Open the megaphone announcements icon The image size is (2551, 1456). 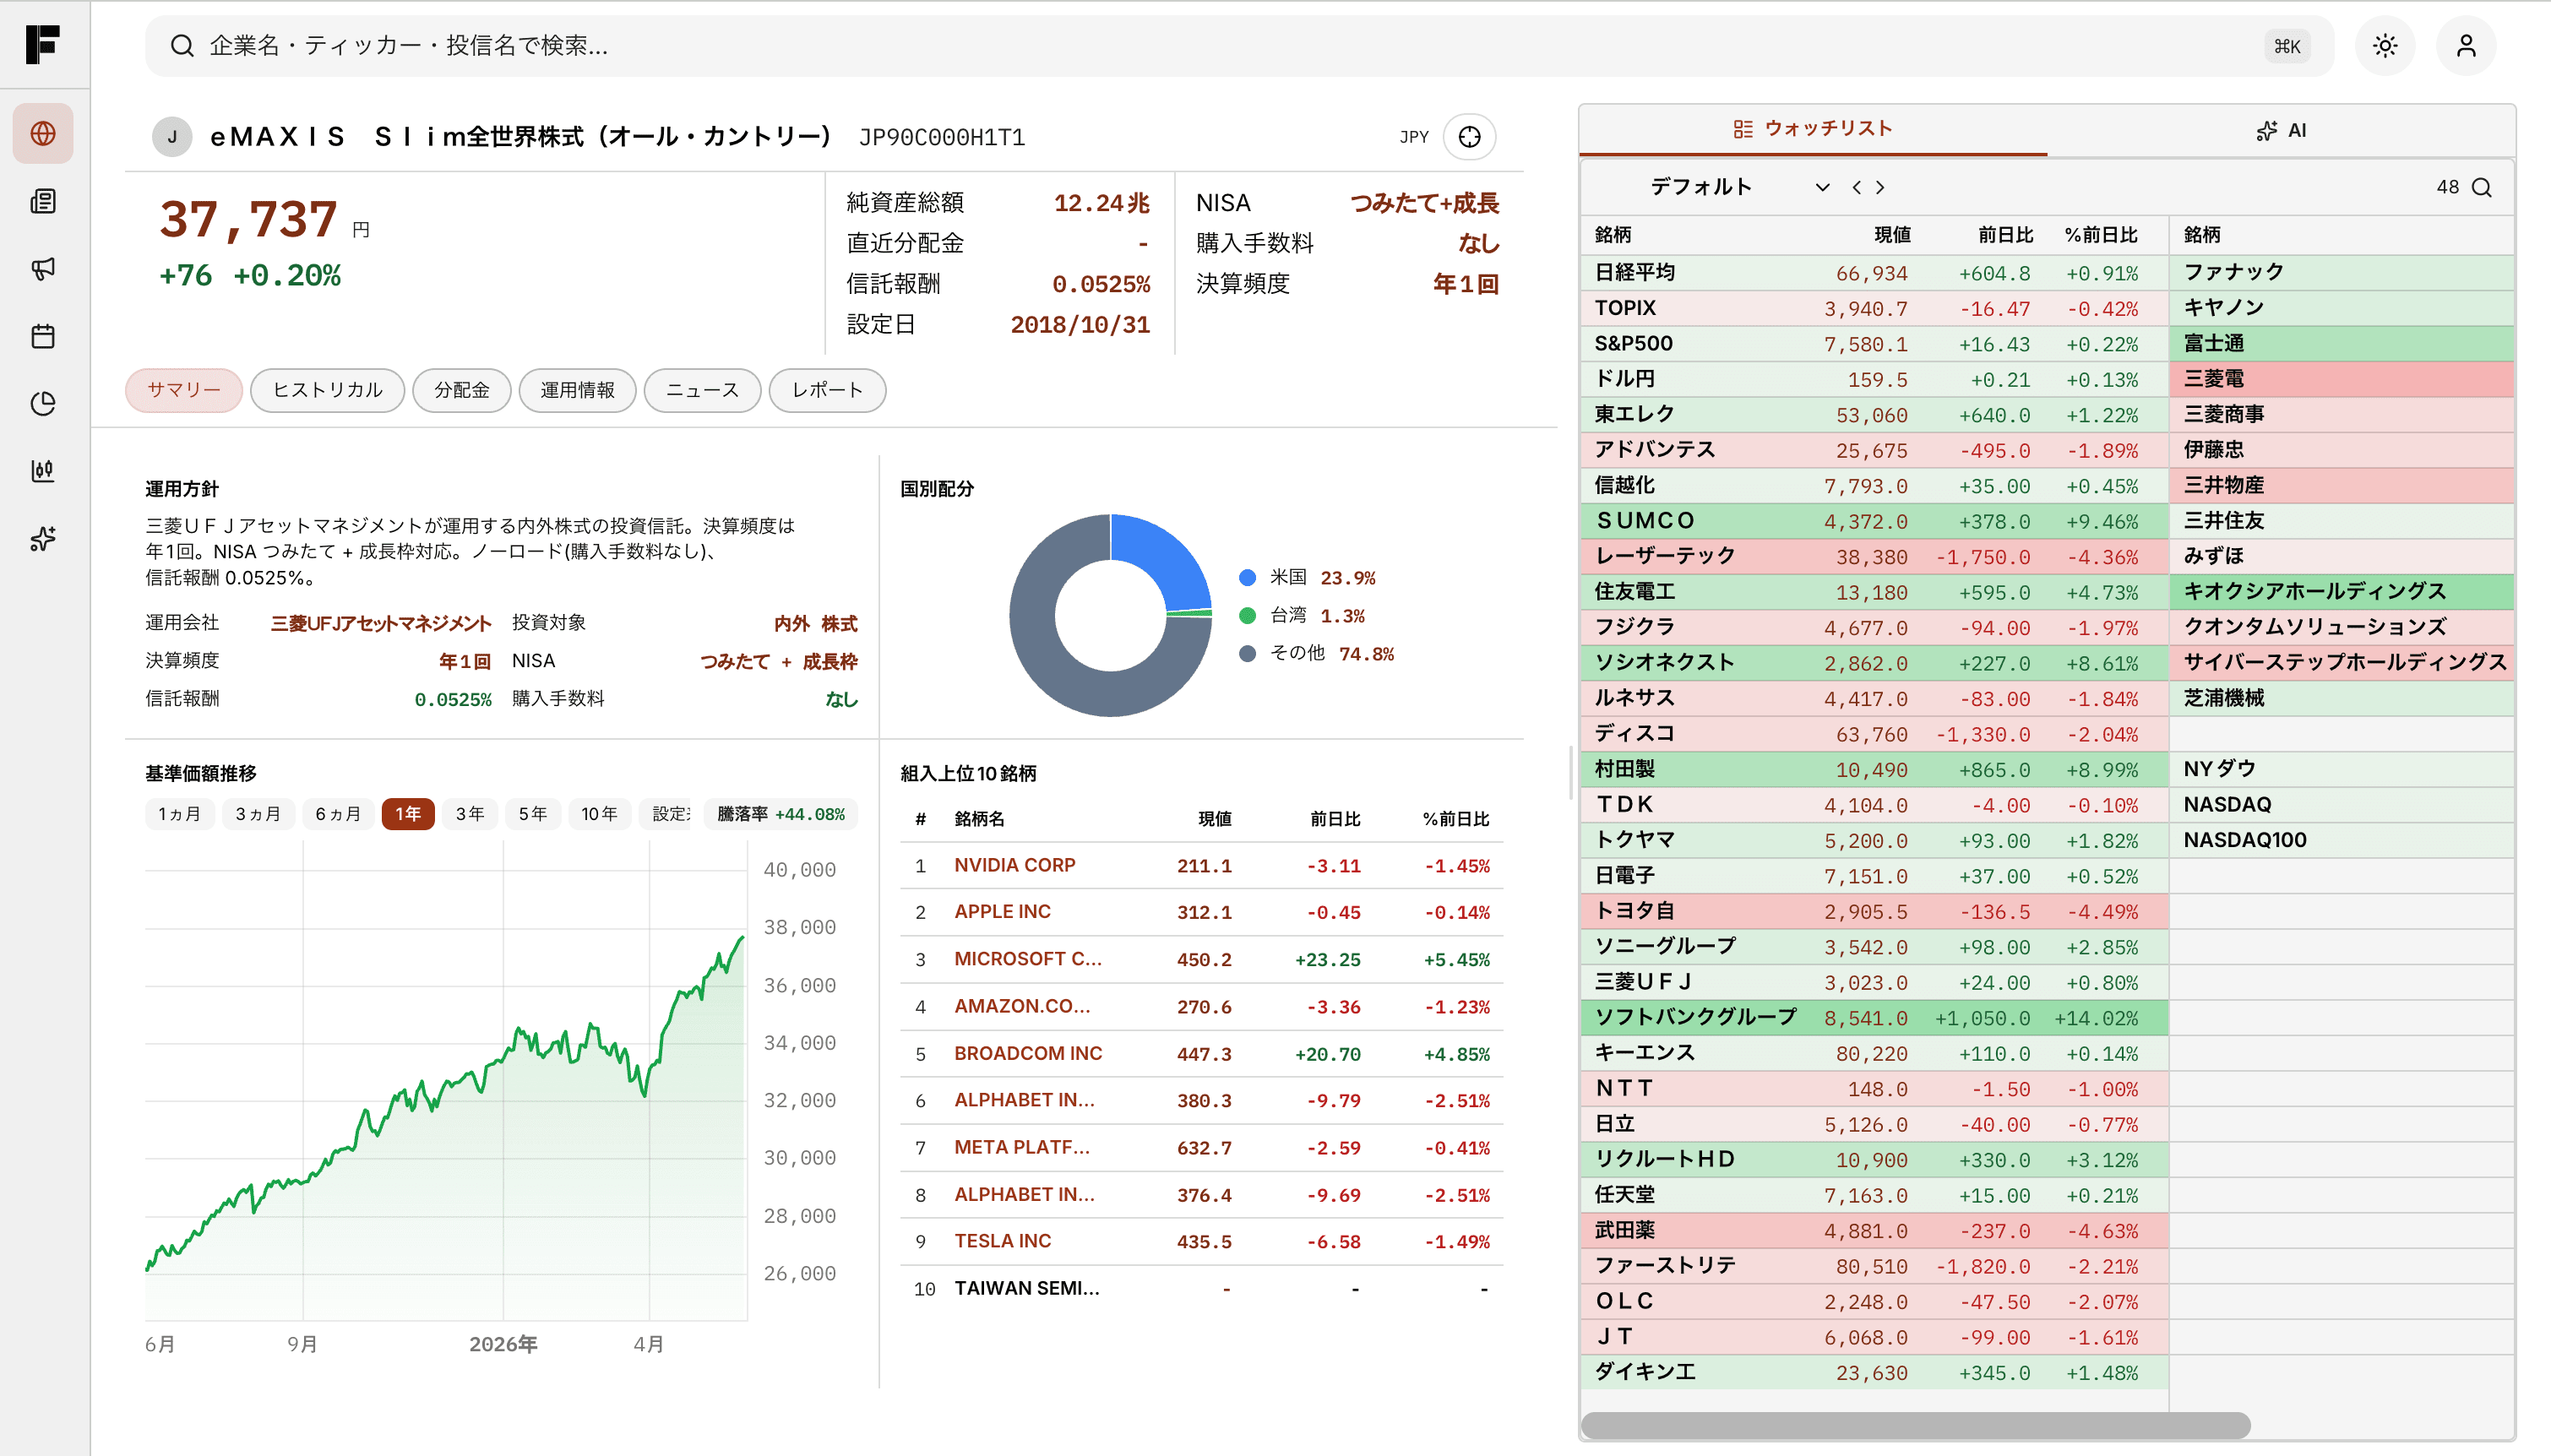pos(43,268)
